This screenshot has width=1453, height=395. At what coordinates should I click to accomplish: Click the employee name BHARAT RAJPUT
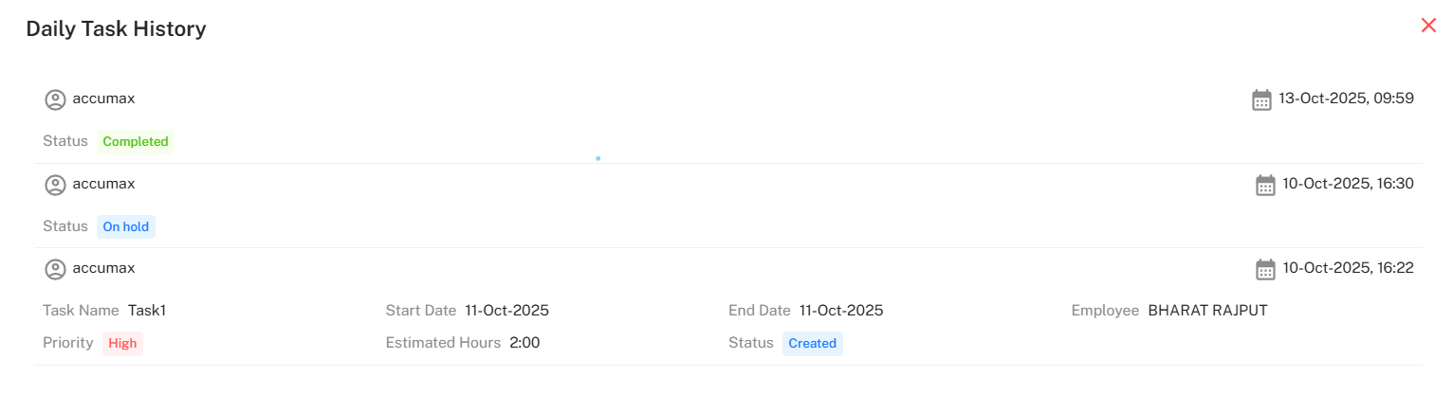(1207, 311)
